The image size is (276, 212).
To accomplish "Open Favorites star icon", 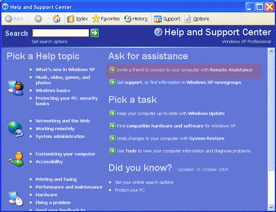I will click(96, 19).
